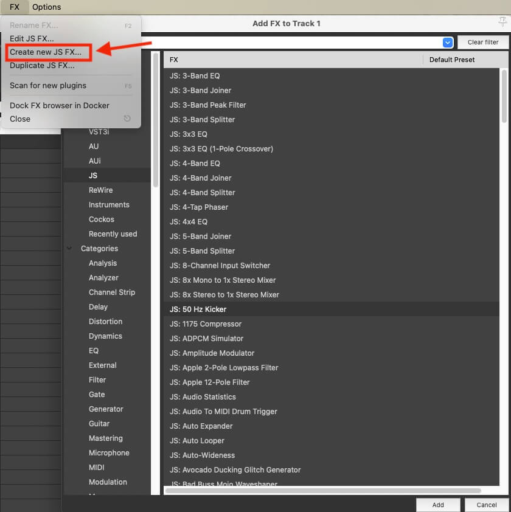Select JS: 50 Hz Kicker effect
Viewport: 511px width, 512px height.
[x=198, y=310]
